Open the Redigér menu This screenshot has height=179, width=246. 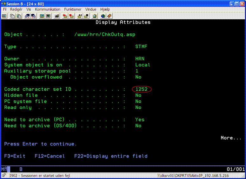[x=16, y=10]
